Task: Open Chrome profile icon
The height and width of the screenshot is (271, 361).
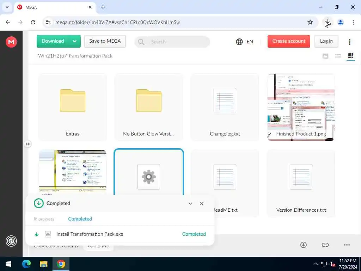Action: pos(340,22)
